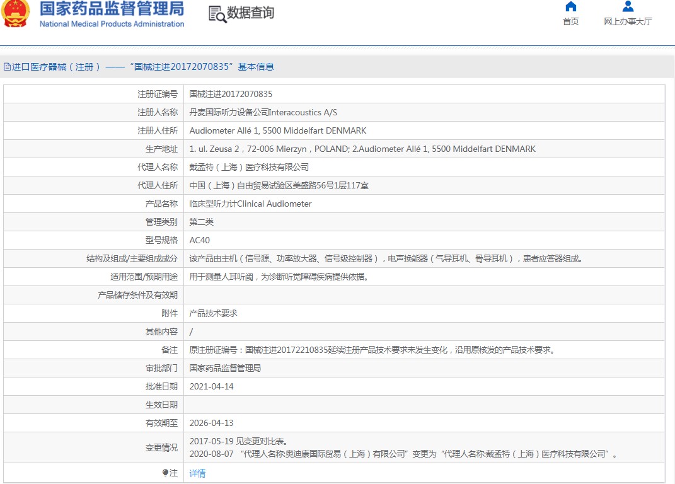This screenshot has height=484, width=675.
Task: Click the 注册人住所 value Audiometer Allé 1
Action: click(278, 130)
